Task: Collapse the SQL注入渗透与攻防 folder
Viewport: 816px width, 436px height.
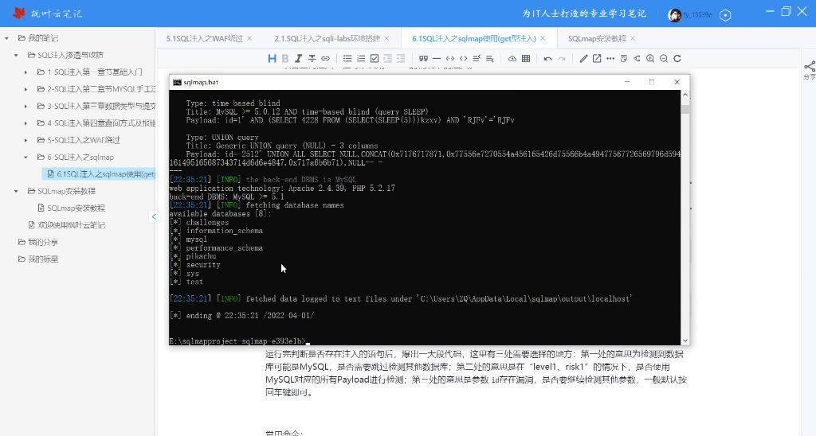Action: click(x=16, y=55)
